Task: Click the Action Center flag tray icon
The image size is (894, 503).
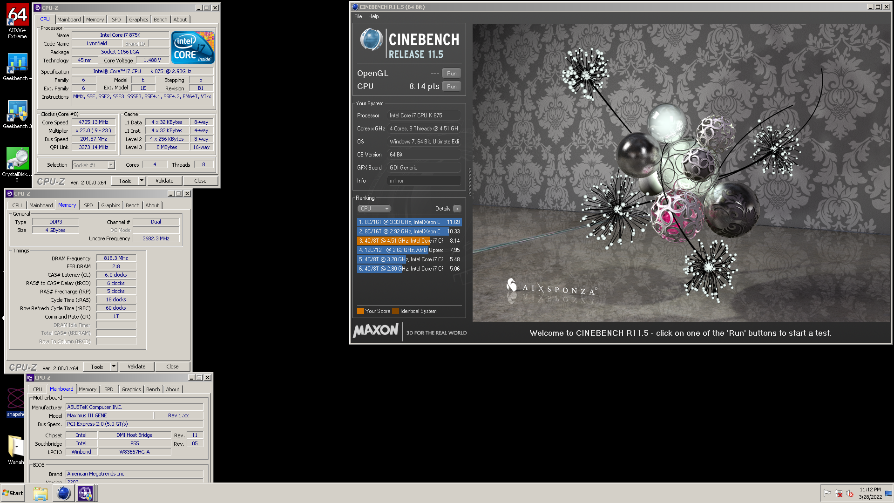Action: (827, 493)
